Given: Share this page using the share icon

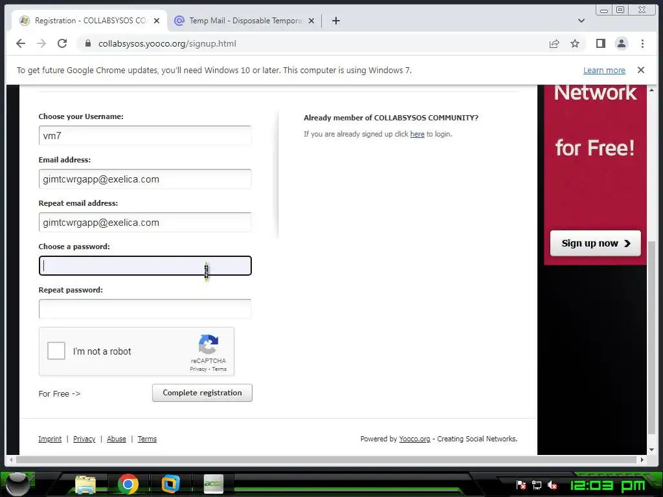Looking at the screenshot, I should 554,43.
